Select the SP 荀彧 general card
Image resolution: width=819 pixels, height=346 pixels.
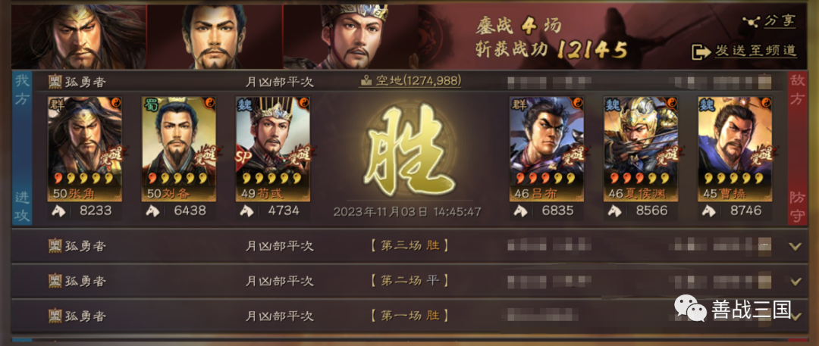pos(273,148)
